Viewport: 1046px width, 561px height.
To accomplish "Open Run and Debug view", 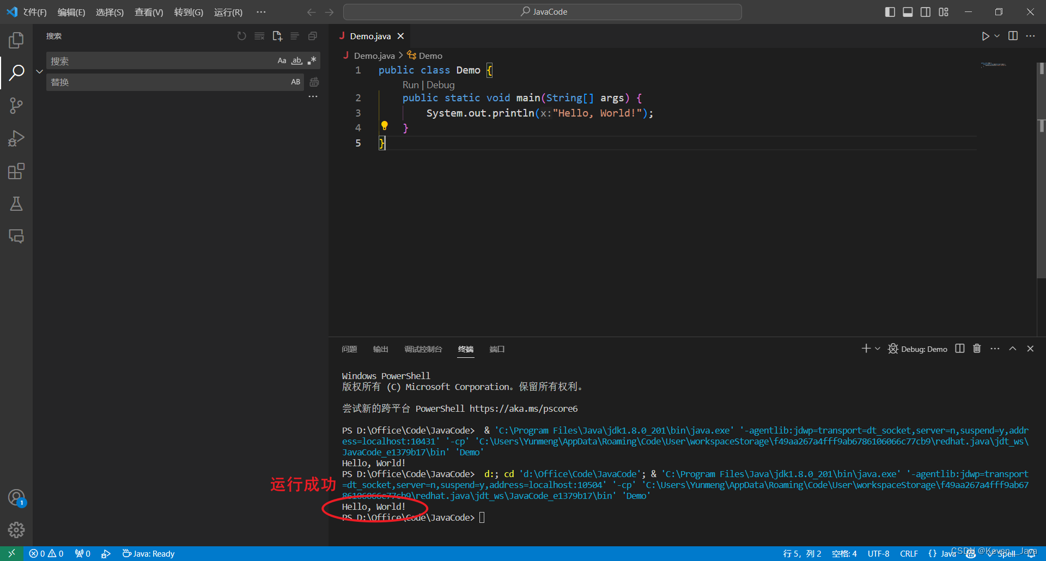I will (x=16, y=138).
